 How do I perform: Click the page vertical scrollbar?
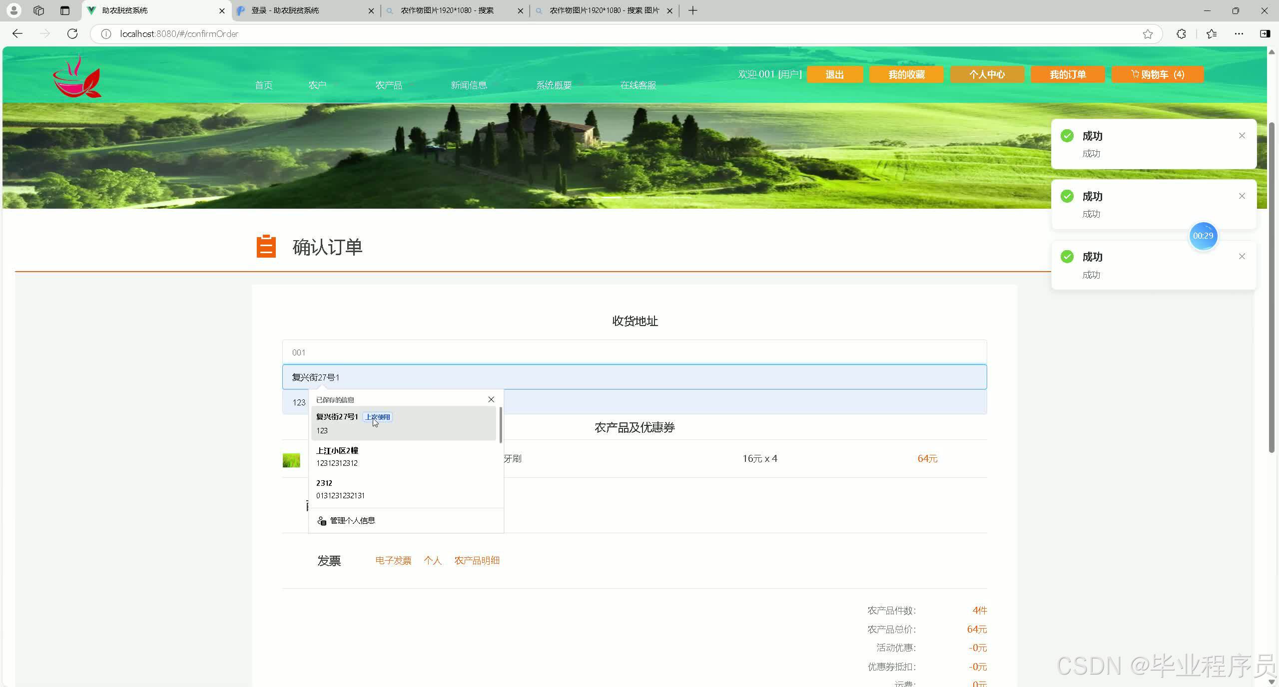point(1272,287)
